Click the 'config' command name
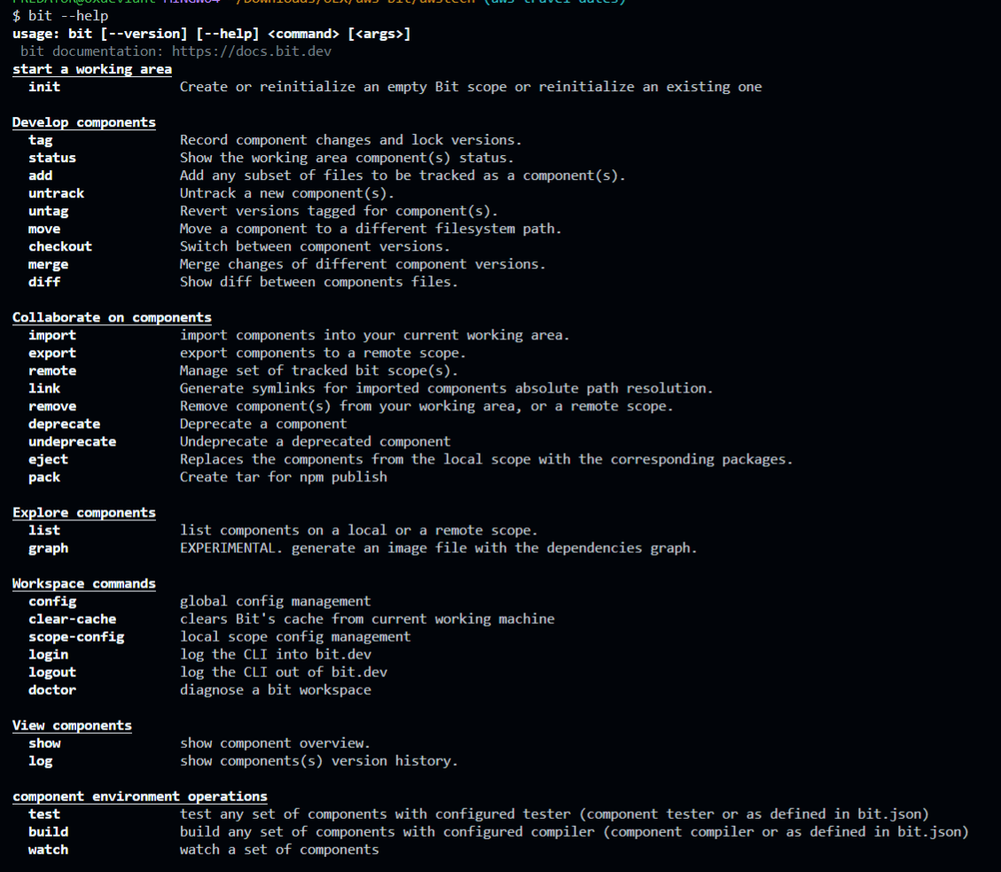The image size is (1001, 872). (x=51, y=601)
